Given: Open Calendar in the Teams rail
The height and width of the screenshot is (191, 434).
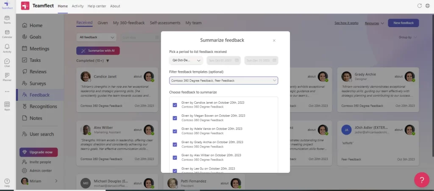Looking at the screenshot, I should (7, 34).
